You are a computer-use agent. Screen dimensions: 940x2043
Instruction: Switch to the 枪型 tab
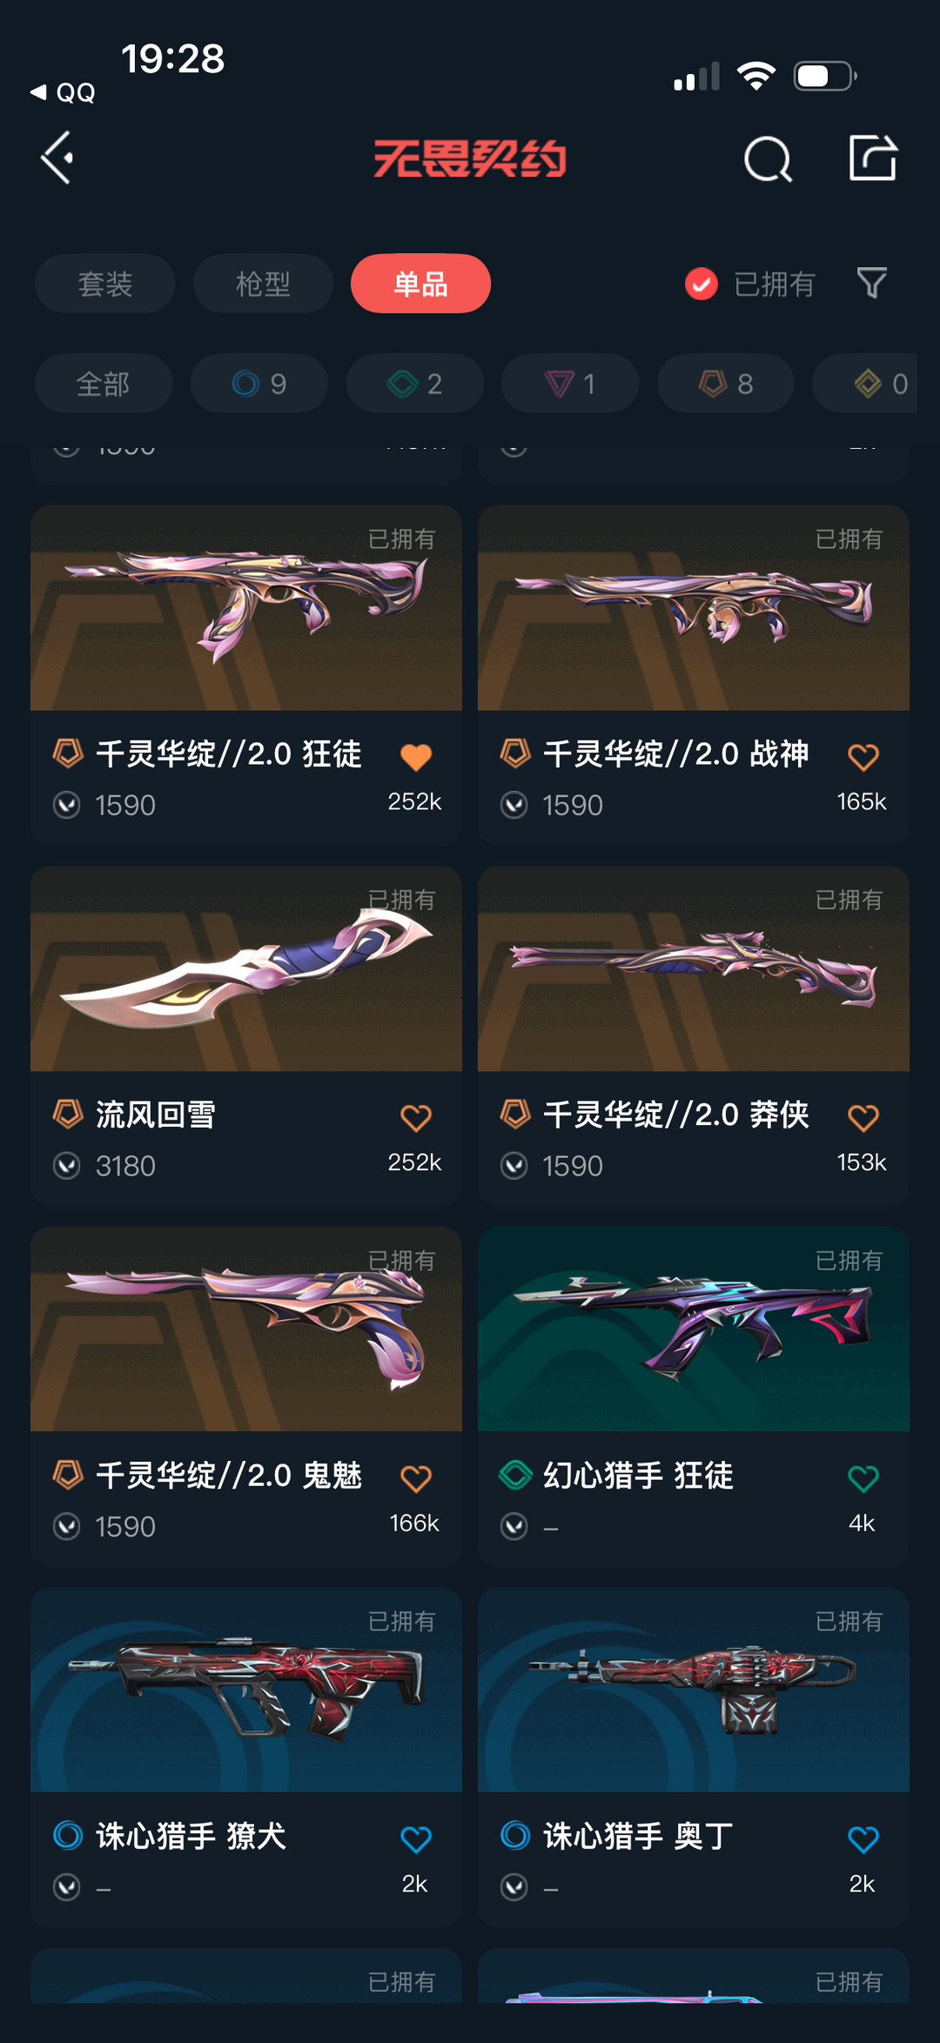tap(263, 284)
